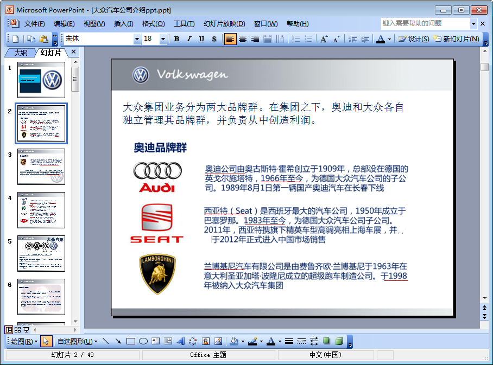Click the Distributed alignment icon
Image resolution: width=493 pixels, height=365 pixels.
pyautogui.click(x=268, y=39)
